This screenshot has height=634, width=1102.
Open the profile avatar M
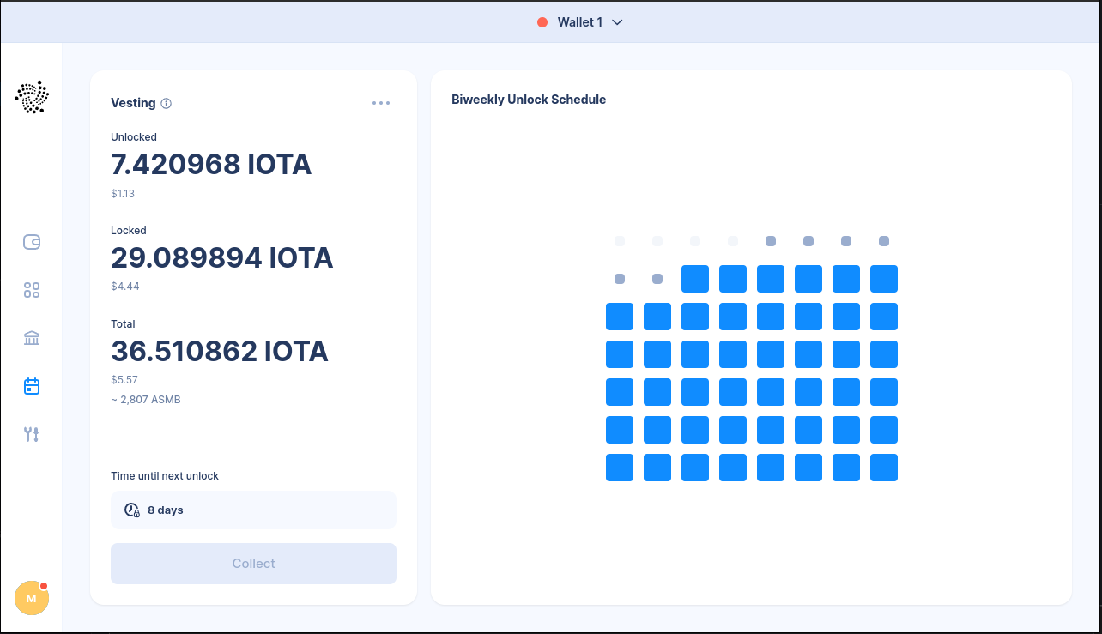tap(32, 598)
